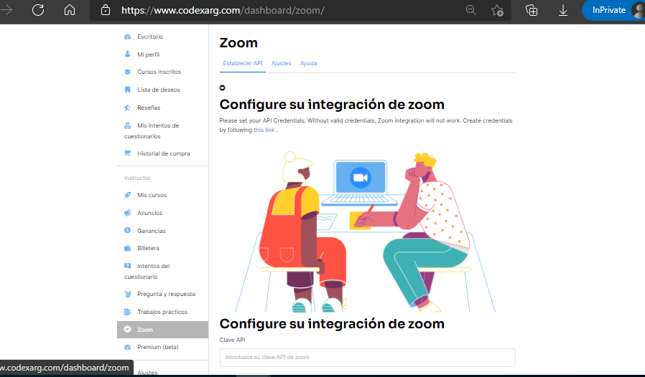Go to the browser home page icon

(x=70, y=10)
